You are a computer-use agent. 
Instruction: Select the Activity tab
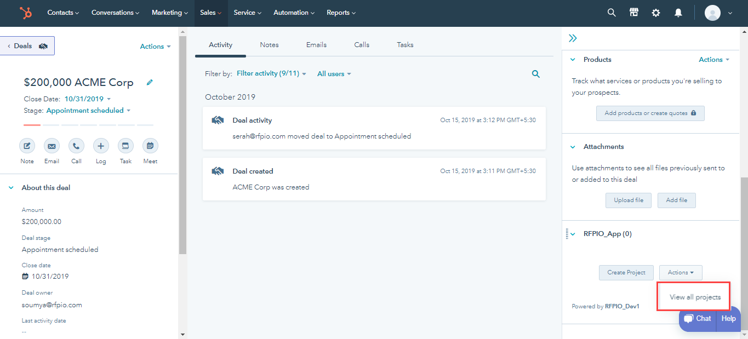tap(220, 45)
